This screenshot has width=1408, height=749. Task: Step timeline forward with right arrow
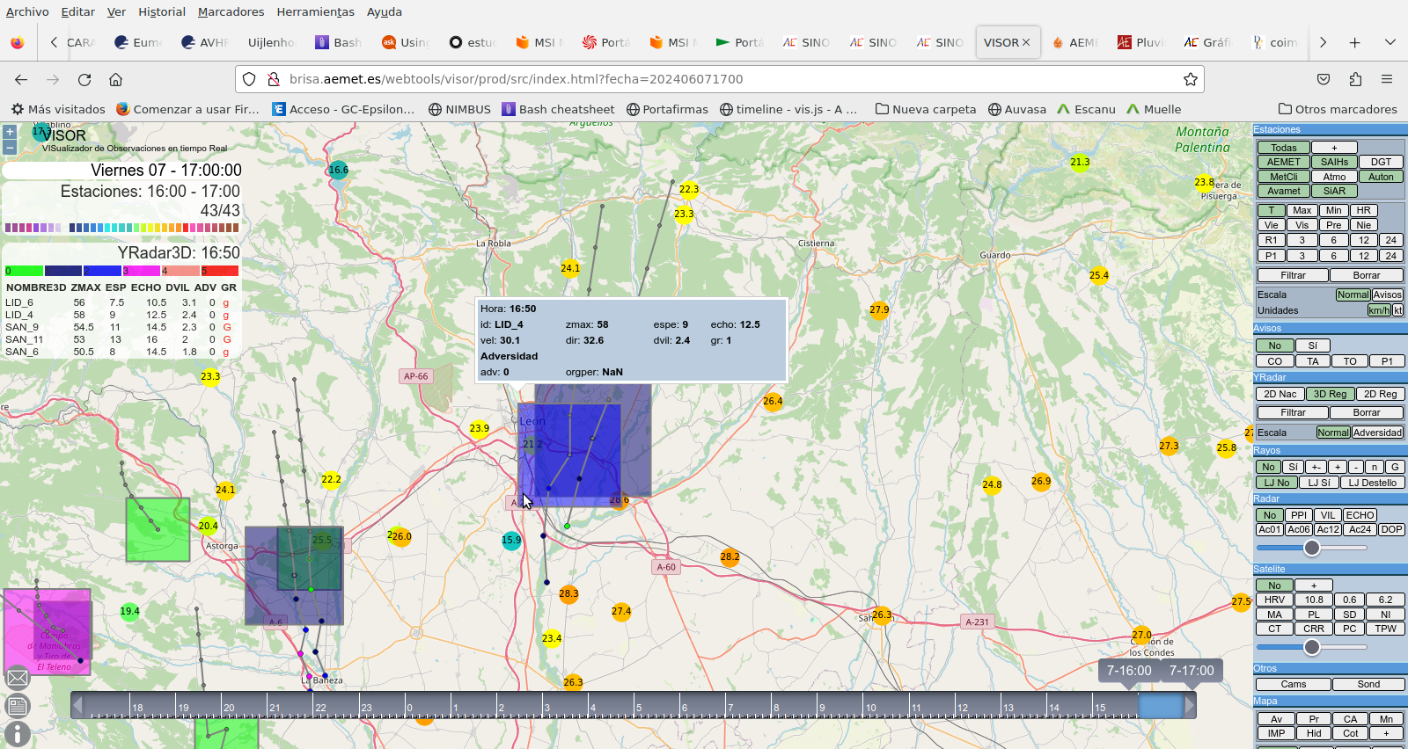pyautogui.click(x=1190, y=705)
